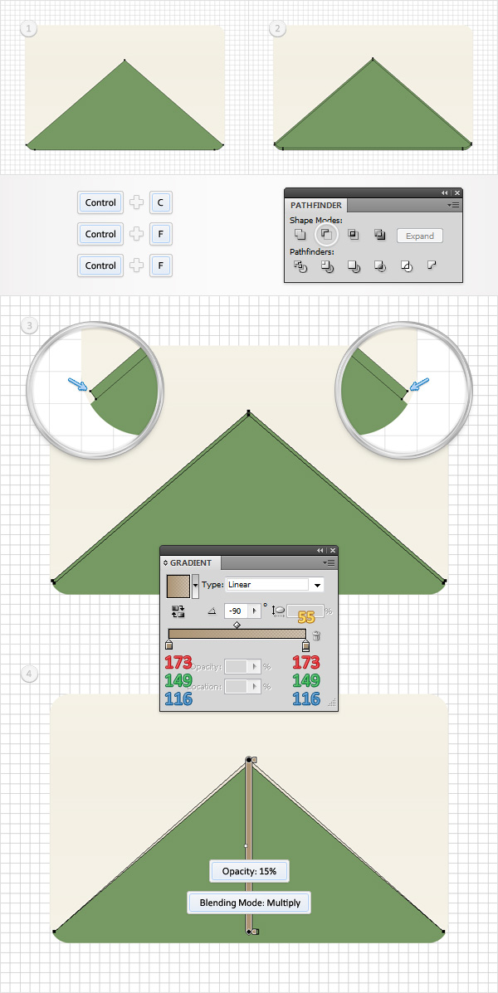498x993 pixels.
Task: Open the Pathfinder panel flyout menu
Action: tap(454, 205)
